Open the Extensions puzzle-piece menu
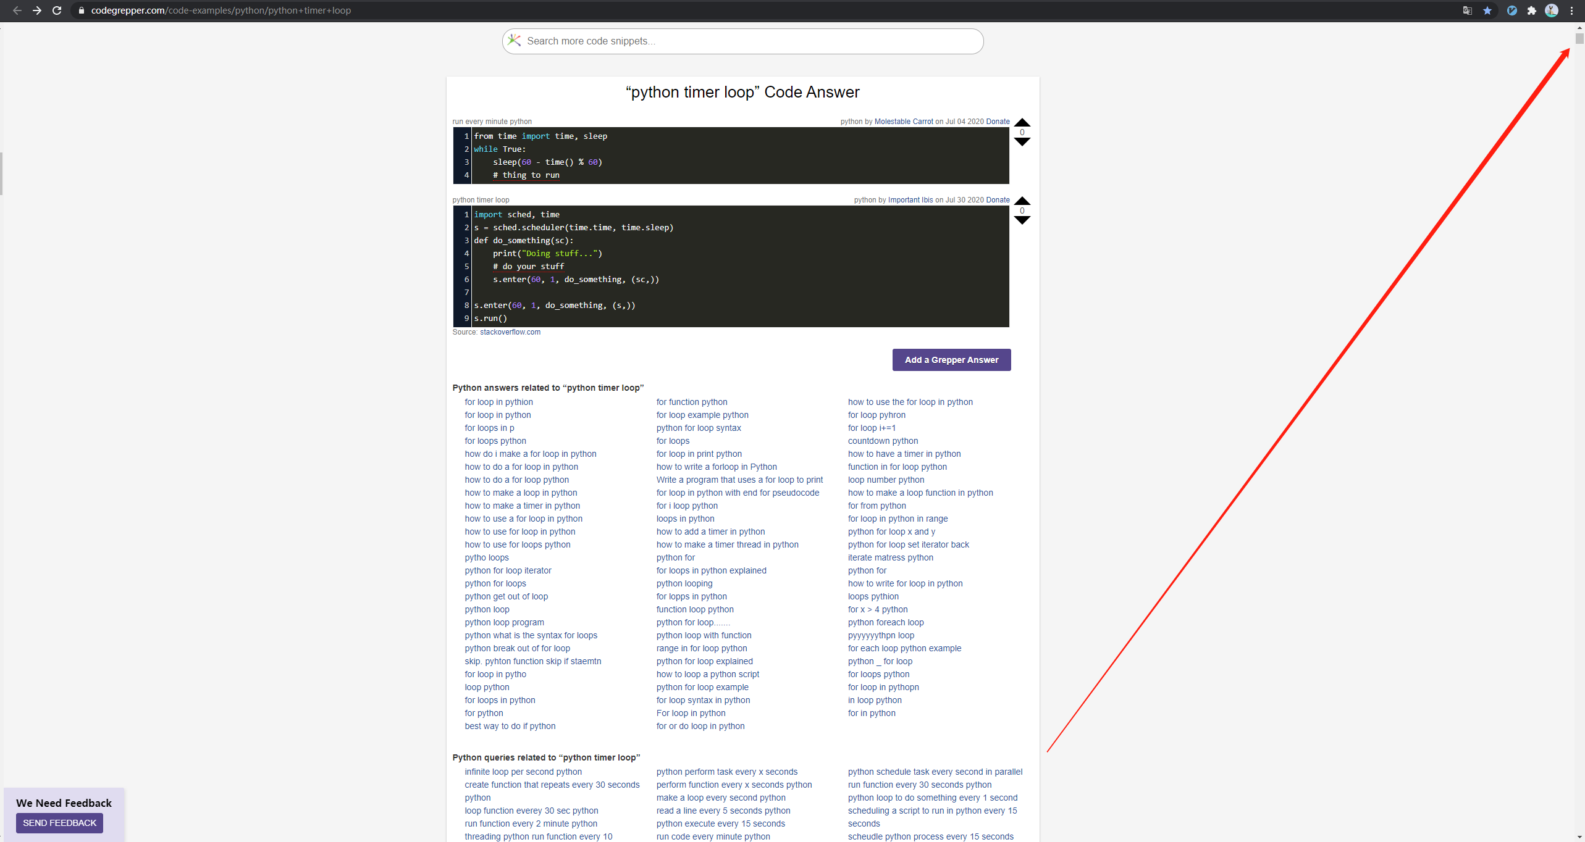This screenshot has height=842, width=1585. click(x=1532, y=10)
